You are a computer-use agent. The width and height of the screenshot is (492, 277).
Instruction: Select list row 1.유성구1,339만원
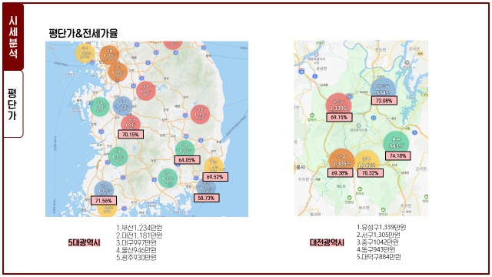[x=381, y=227]
